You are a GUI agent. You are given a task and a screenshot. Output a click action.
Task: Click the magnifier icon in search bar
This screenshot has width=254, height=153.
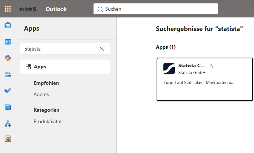(x=100, y=9)
